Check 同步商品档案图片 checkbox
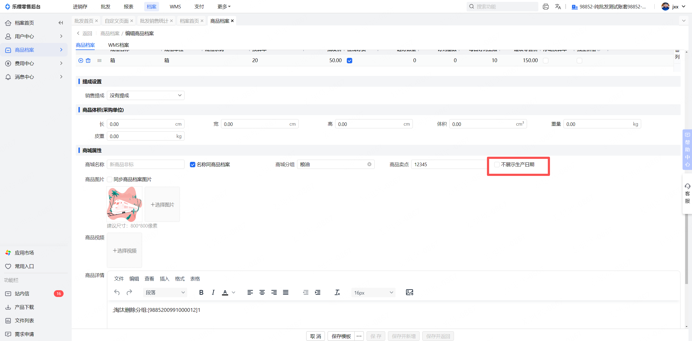Image resolution: width=692 pixels, height=341 pixels. coord(110,179)
